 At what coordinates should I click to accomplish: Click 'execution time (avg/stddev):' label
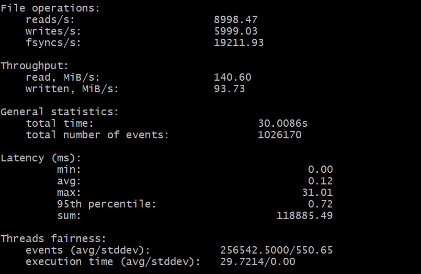coord(113,262)
